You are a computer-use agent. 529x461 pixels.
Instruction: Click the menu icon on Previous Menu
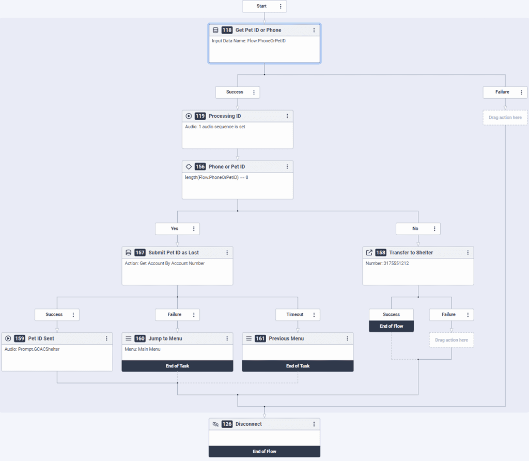pos(248,338)
